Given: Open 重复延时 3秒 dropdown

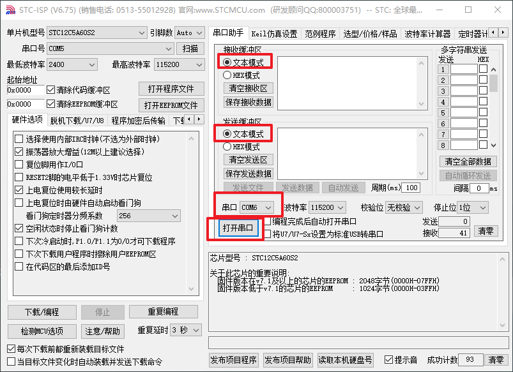Looking at the screenshot, I should point(185,330).
